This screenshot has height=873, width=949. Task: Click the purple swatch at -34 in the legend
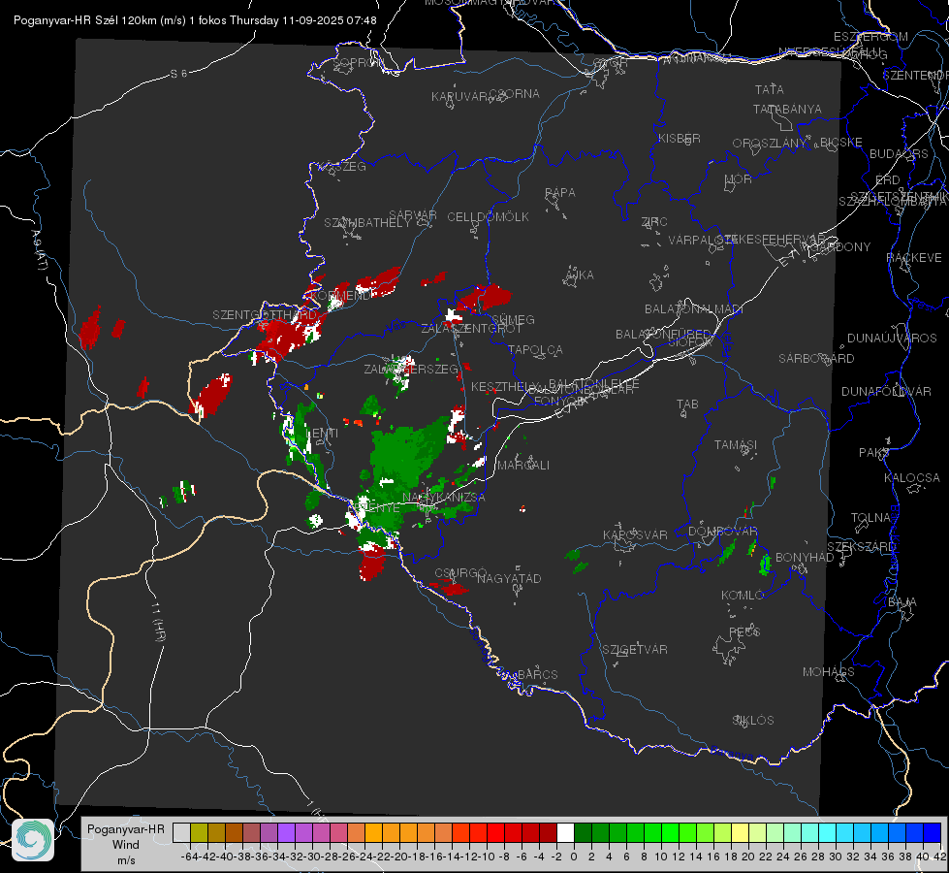point(286,832)
